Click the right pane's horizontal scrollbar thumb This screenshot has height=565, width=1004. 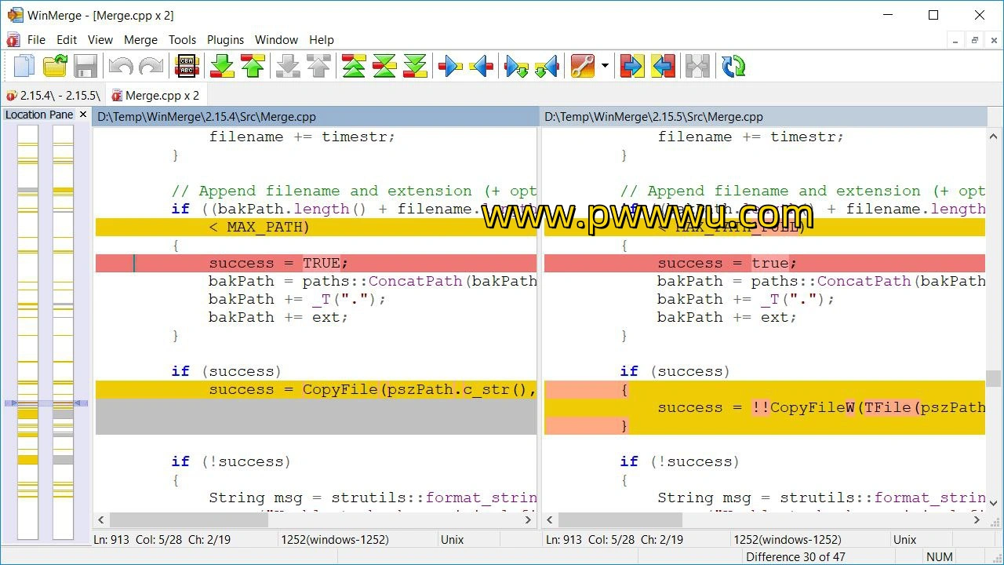(x=620, y=519)
